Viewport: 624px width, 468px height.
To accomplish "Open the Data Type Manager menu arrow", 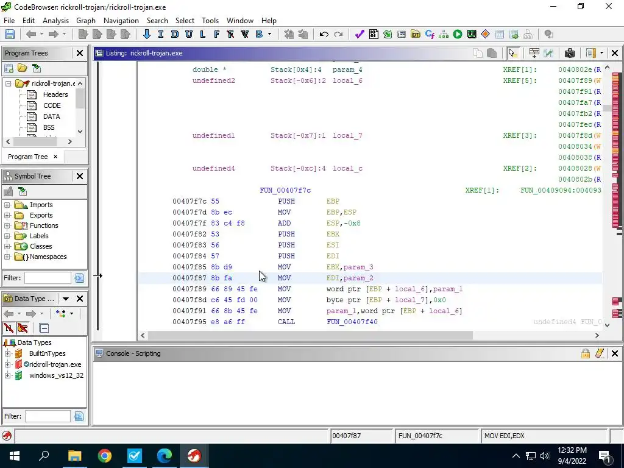I will pos(66,299).
